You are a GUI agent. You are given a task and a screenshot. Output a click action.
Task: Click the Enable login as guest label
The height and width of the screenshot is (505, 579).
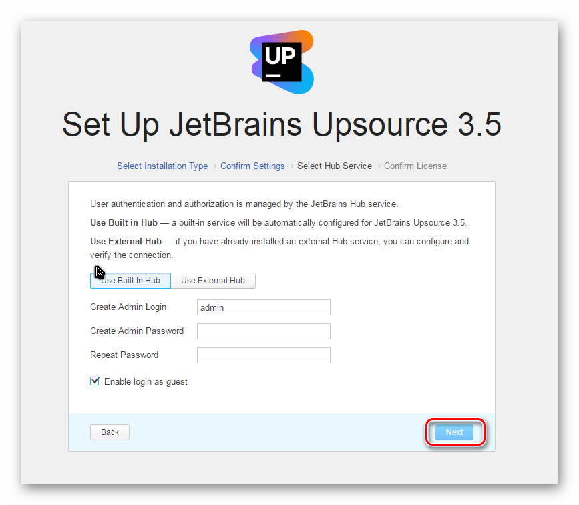click(x=146, y=381)
